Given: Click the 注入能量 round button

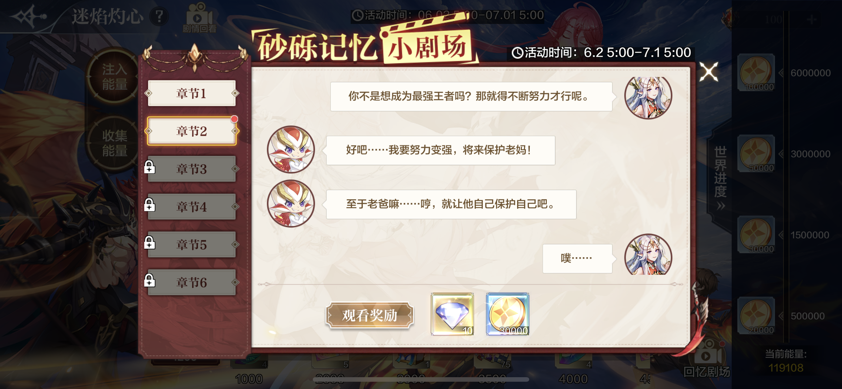Looking at the screenshot, I should pyautogui.click(x=114, y=76).
